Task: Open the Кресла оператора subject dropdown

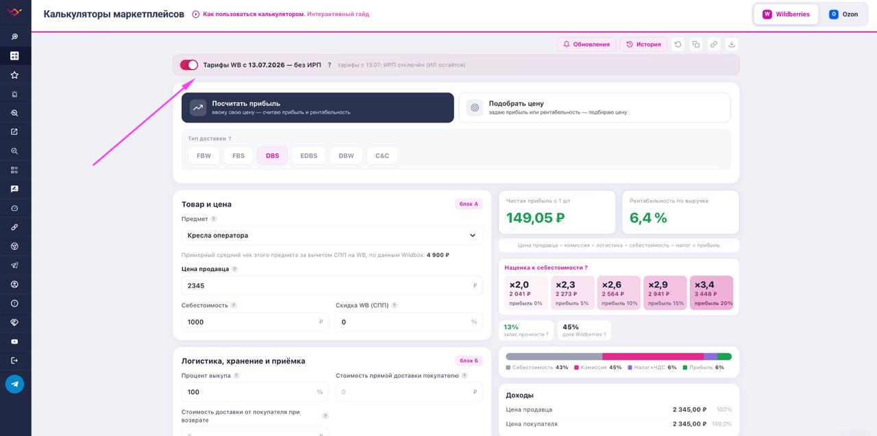Action: point(332,235)
